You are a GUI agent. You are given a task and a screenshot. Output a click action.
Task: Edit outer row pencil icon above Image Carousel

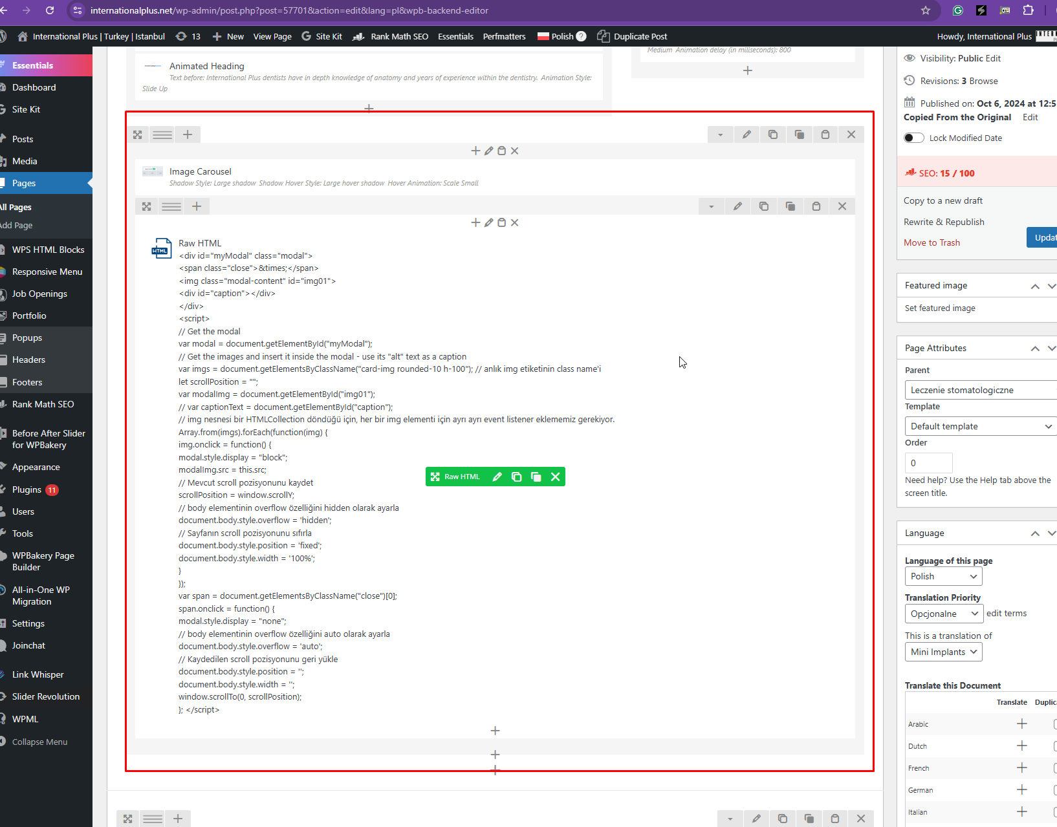pyautogui.click(x=746, y=134)
